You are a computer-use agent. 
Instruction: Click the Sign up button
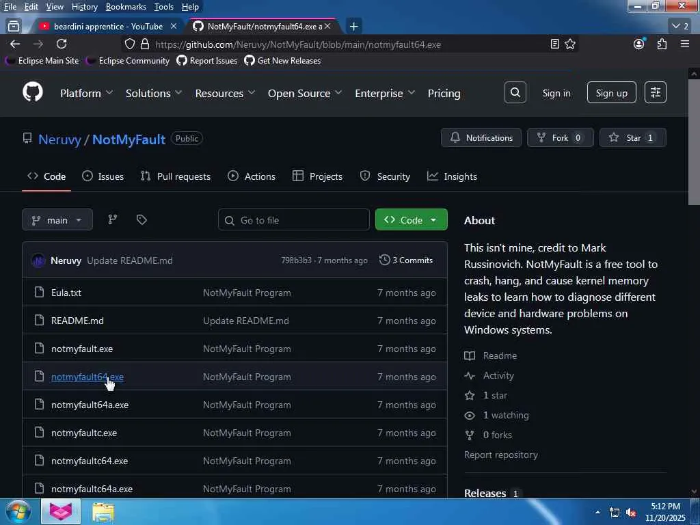coord(611,93)
